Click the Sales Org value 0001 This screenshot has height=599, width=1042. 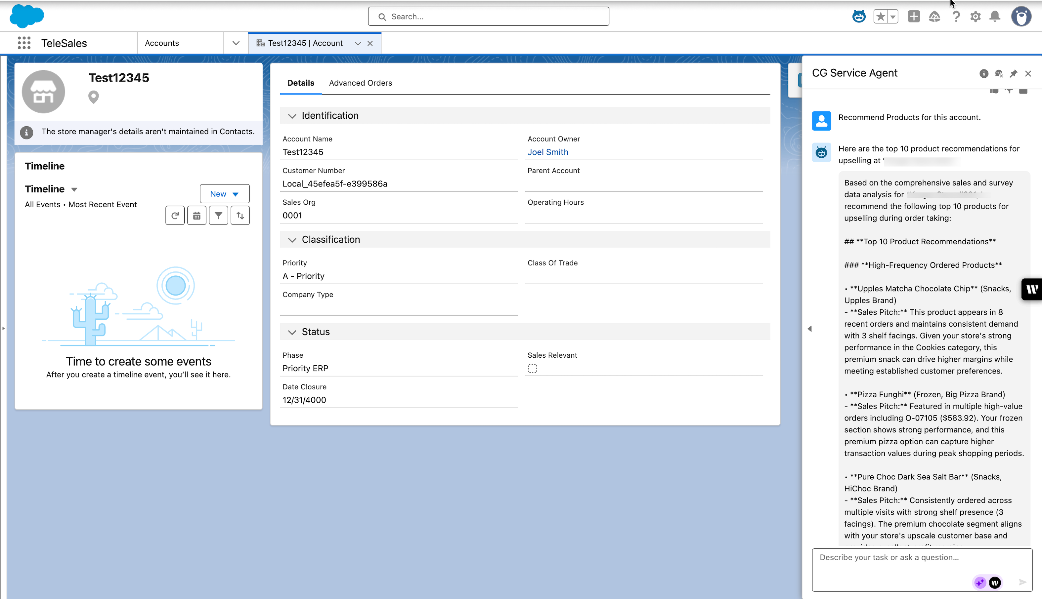(x=292, y=215)
